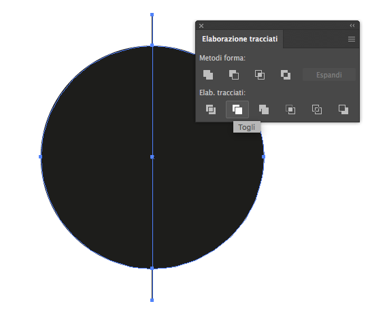Select the top endpoint of the vertical line
The image size is (387, 323).
click(x=152, y=15)
